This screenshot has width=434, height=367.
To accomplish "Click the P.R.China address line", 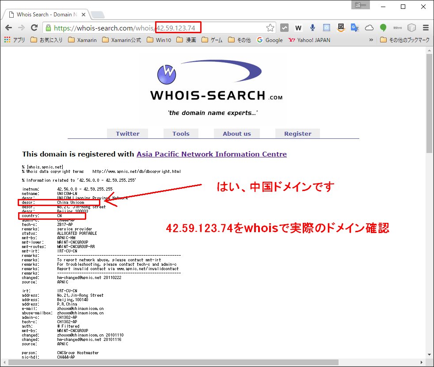I will click(67, 304).
